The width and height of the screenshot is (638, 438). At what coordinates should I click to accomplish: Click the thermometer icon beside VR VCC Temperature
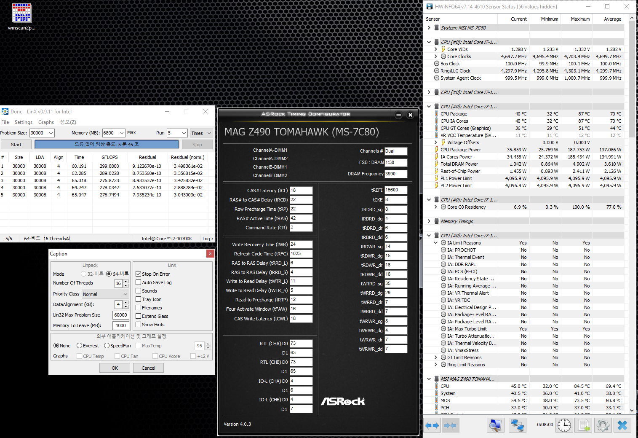pos(437,135)
